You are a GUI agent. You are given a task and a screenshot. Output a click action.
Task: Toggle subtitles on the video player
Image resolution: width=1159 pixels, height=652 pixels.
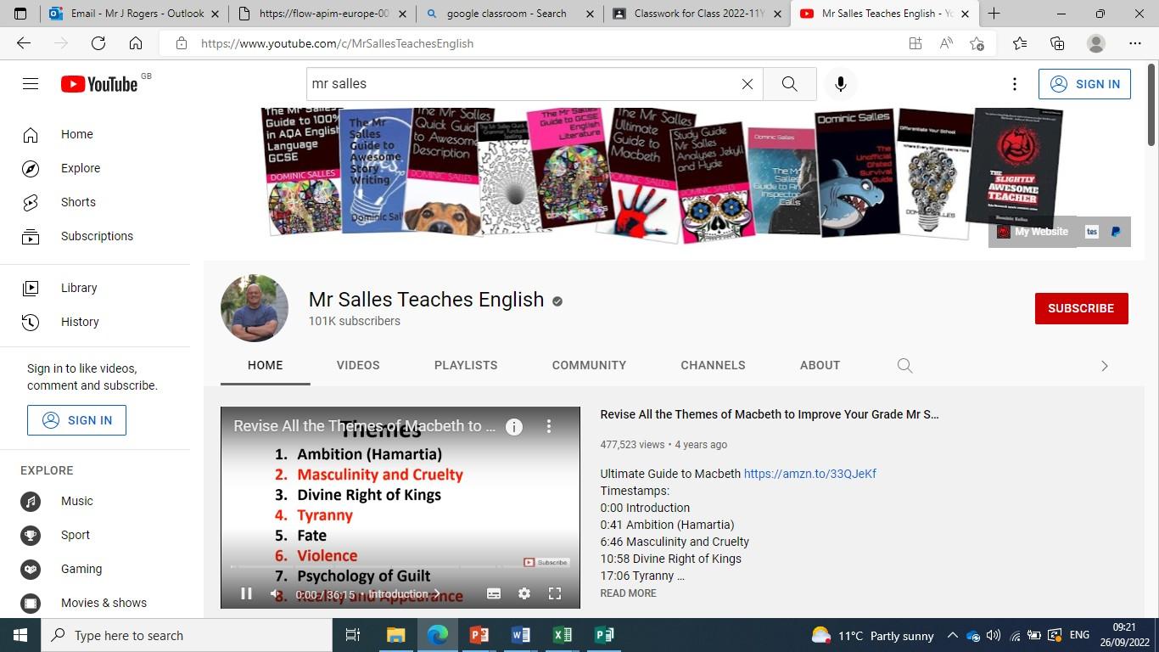coord(494,594)
